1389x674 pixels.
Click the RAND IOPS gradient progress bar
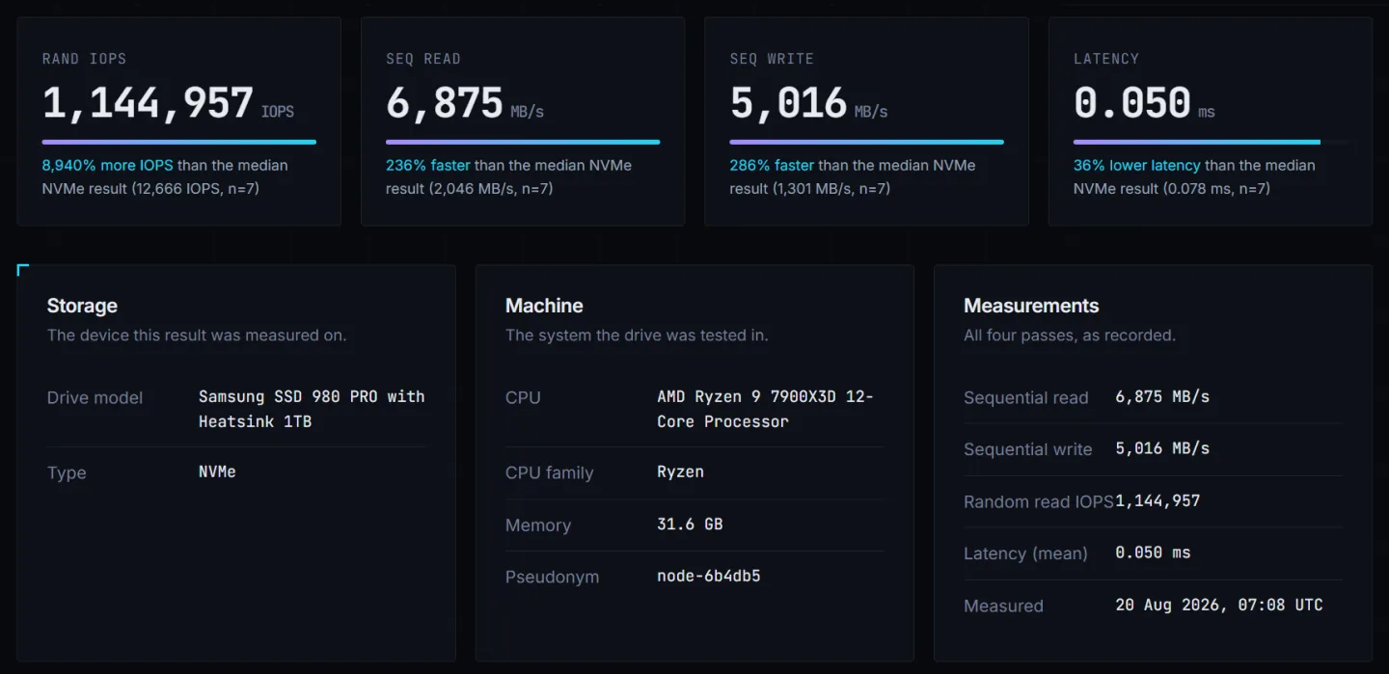pos(179,142)
